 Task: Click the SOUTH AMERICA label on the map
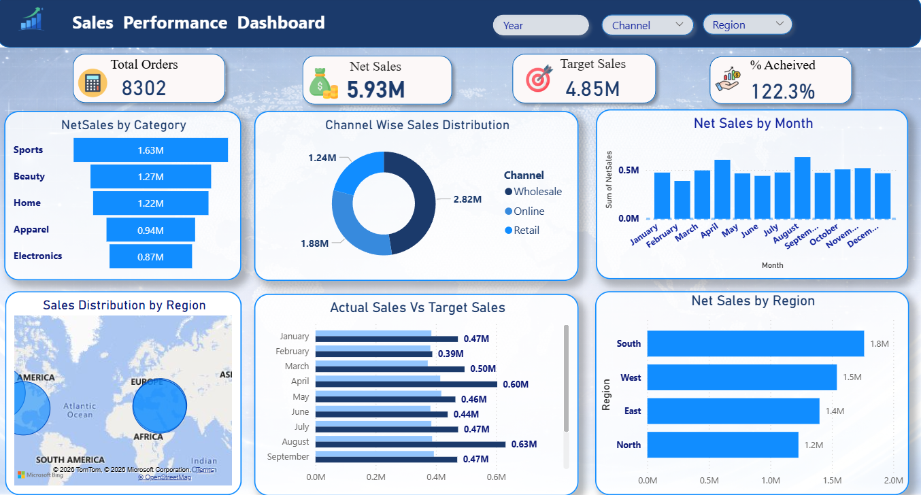[70, 460]
